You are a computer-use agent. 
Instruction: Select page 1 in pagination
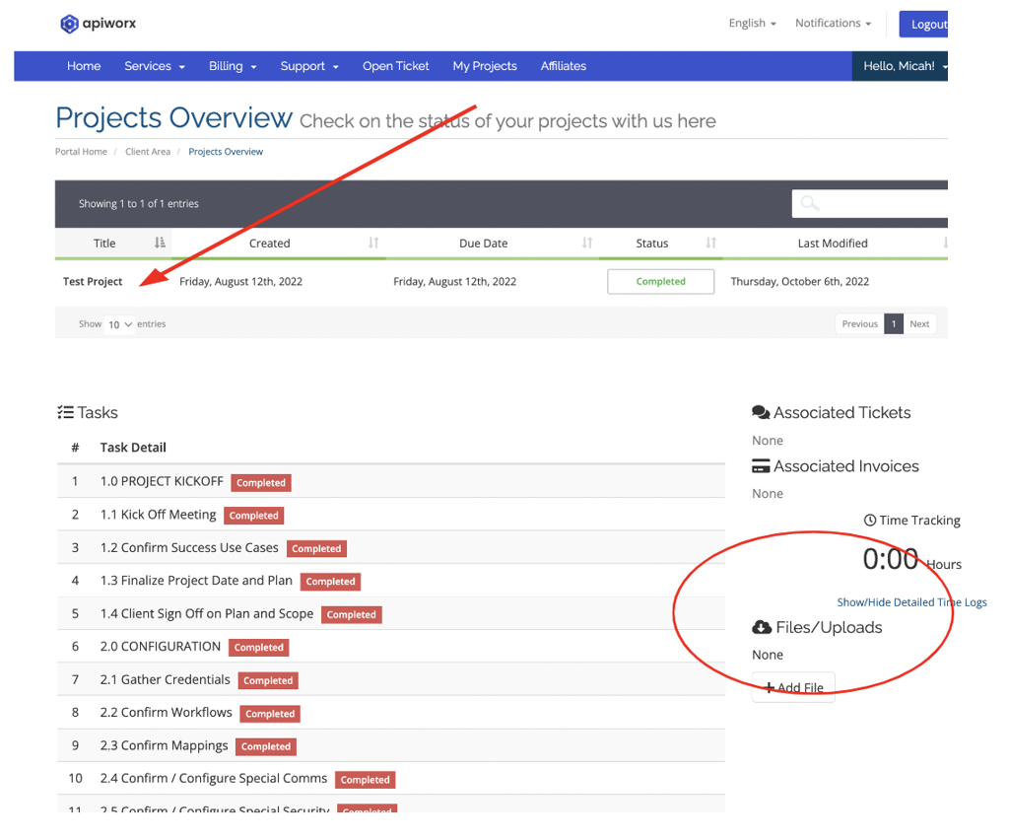(x=894, y=323)
